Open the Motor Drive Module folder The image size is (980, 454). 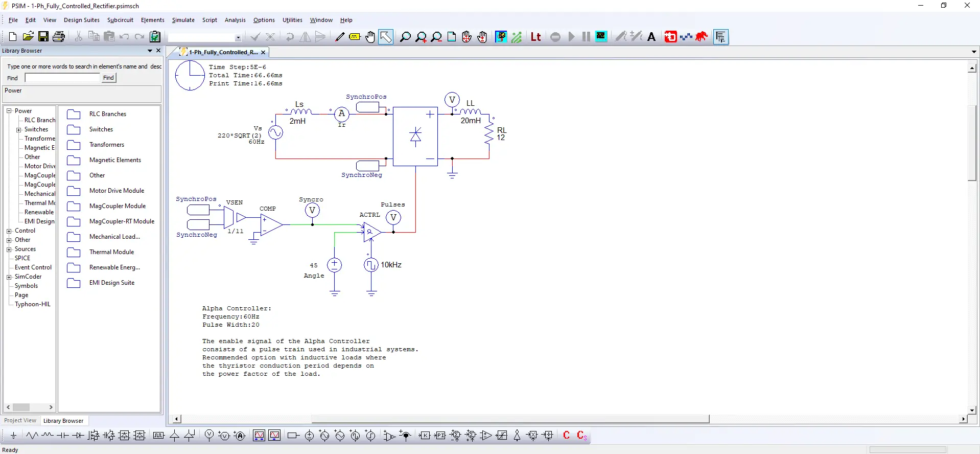point(116,191)
